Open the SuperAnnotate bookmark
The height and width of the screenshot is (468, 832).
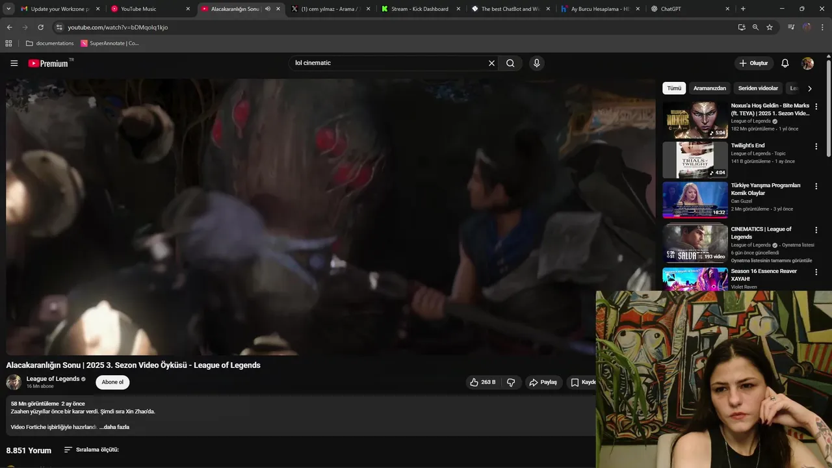pos(110,44)
